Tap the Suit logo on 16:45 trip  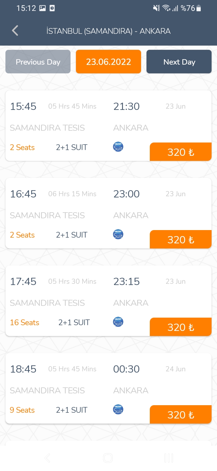pyautogui.click(x=118, y=235)
